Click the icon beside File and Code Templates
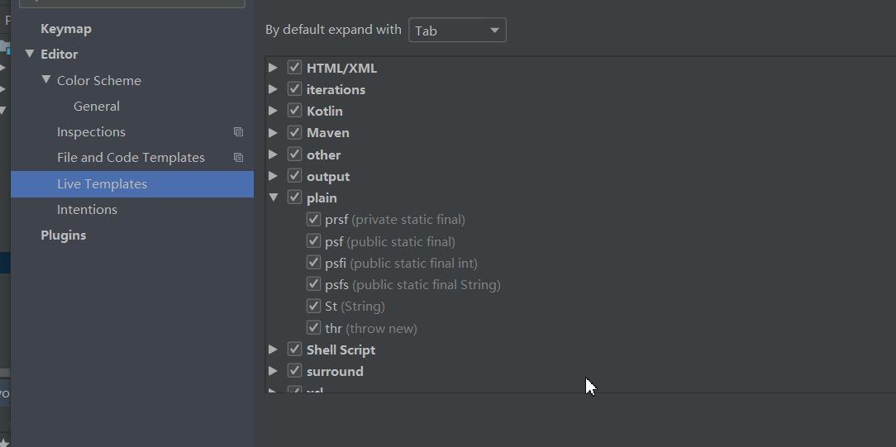Image resolution: width=896 pixels, height=447 pixels. point(238,158)
